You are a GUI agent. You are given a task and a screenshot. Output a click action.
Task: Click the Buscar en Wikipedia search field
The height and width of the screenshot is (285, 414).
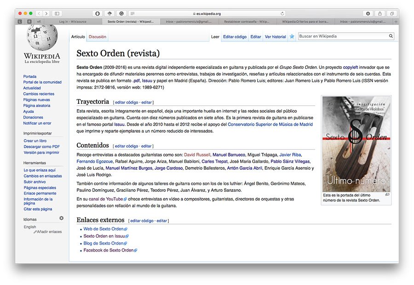pyautogui.click(x=343, y=36)
